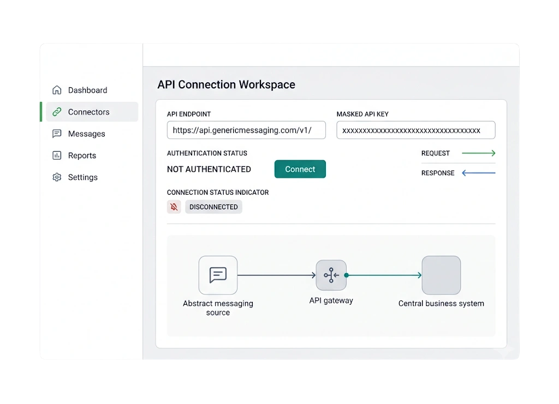Click the NOT AUTHENTICATED status text

pyautogui.click(x=209, y=169)
